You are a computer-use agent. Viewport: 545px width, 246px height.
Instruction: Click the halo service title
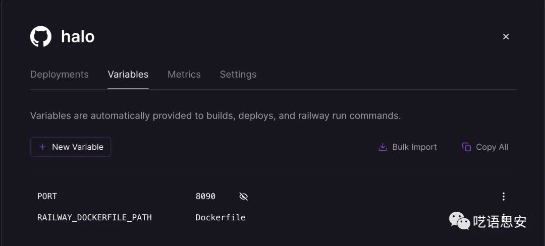[x=78, y=37]
